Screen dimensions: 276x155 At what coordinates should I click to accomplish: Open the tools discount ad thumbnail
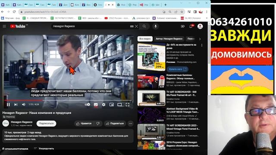tap(151, 57)
